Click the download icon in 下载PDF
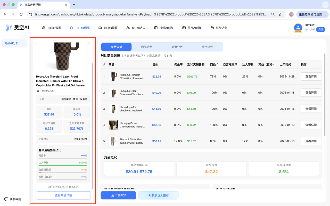 (x=112, y=195)
